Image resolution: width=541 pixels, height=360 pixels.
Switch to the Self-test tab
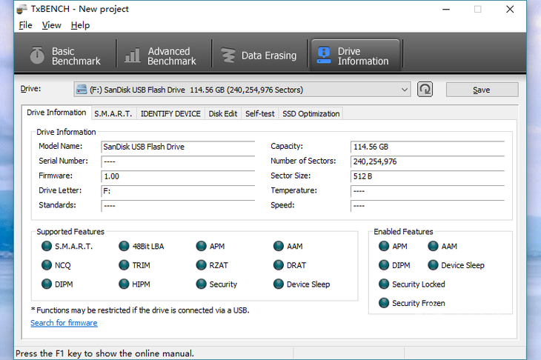click(260, 114)
